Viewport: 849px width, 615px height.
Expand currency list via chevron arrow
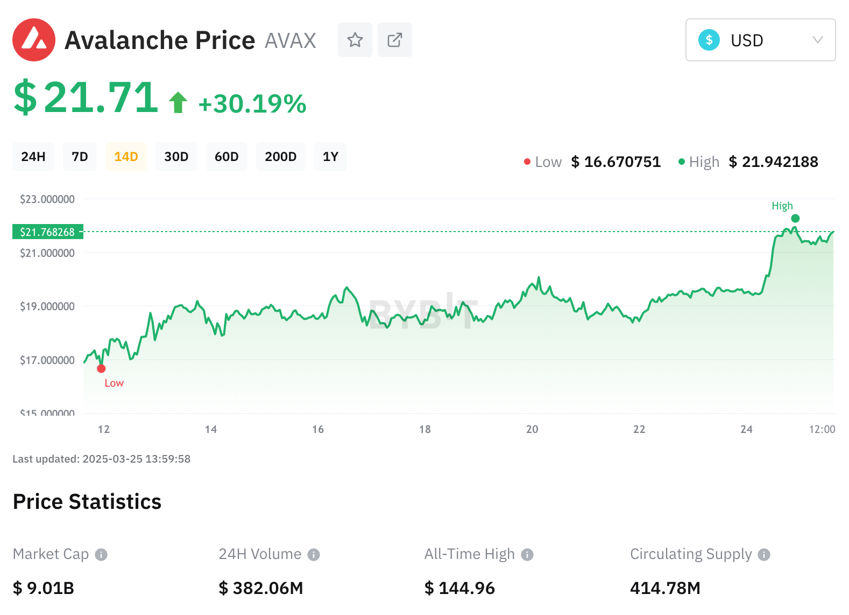817,40
